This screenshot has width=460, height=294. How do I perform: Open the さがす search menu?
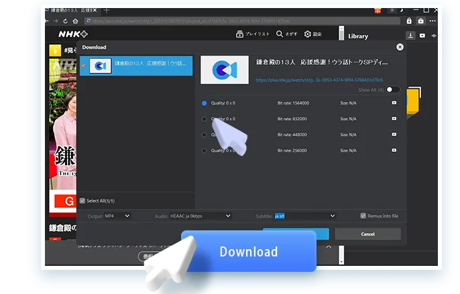[286, 34]
